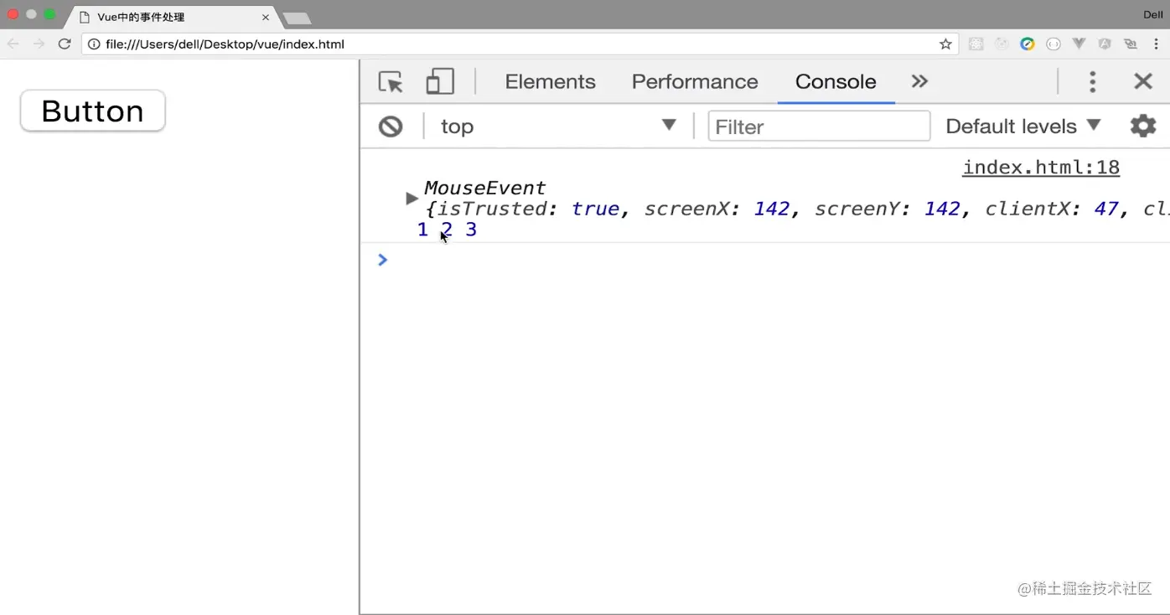Open the Angular shield extension icon

click(x=1105, y=44)
